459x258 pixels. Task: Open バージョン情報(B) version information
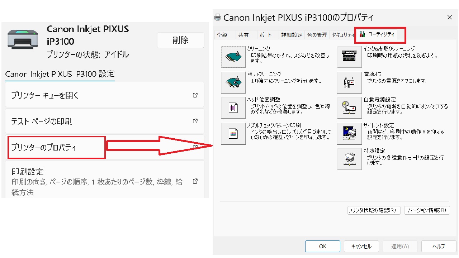pos(427,210)
